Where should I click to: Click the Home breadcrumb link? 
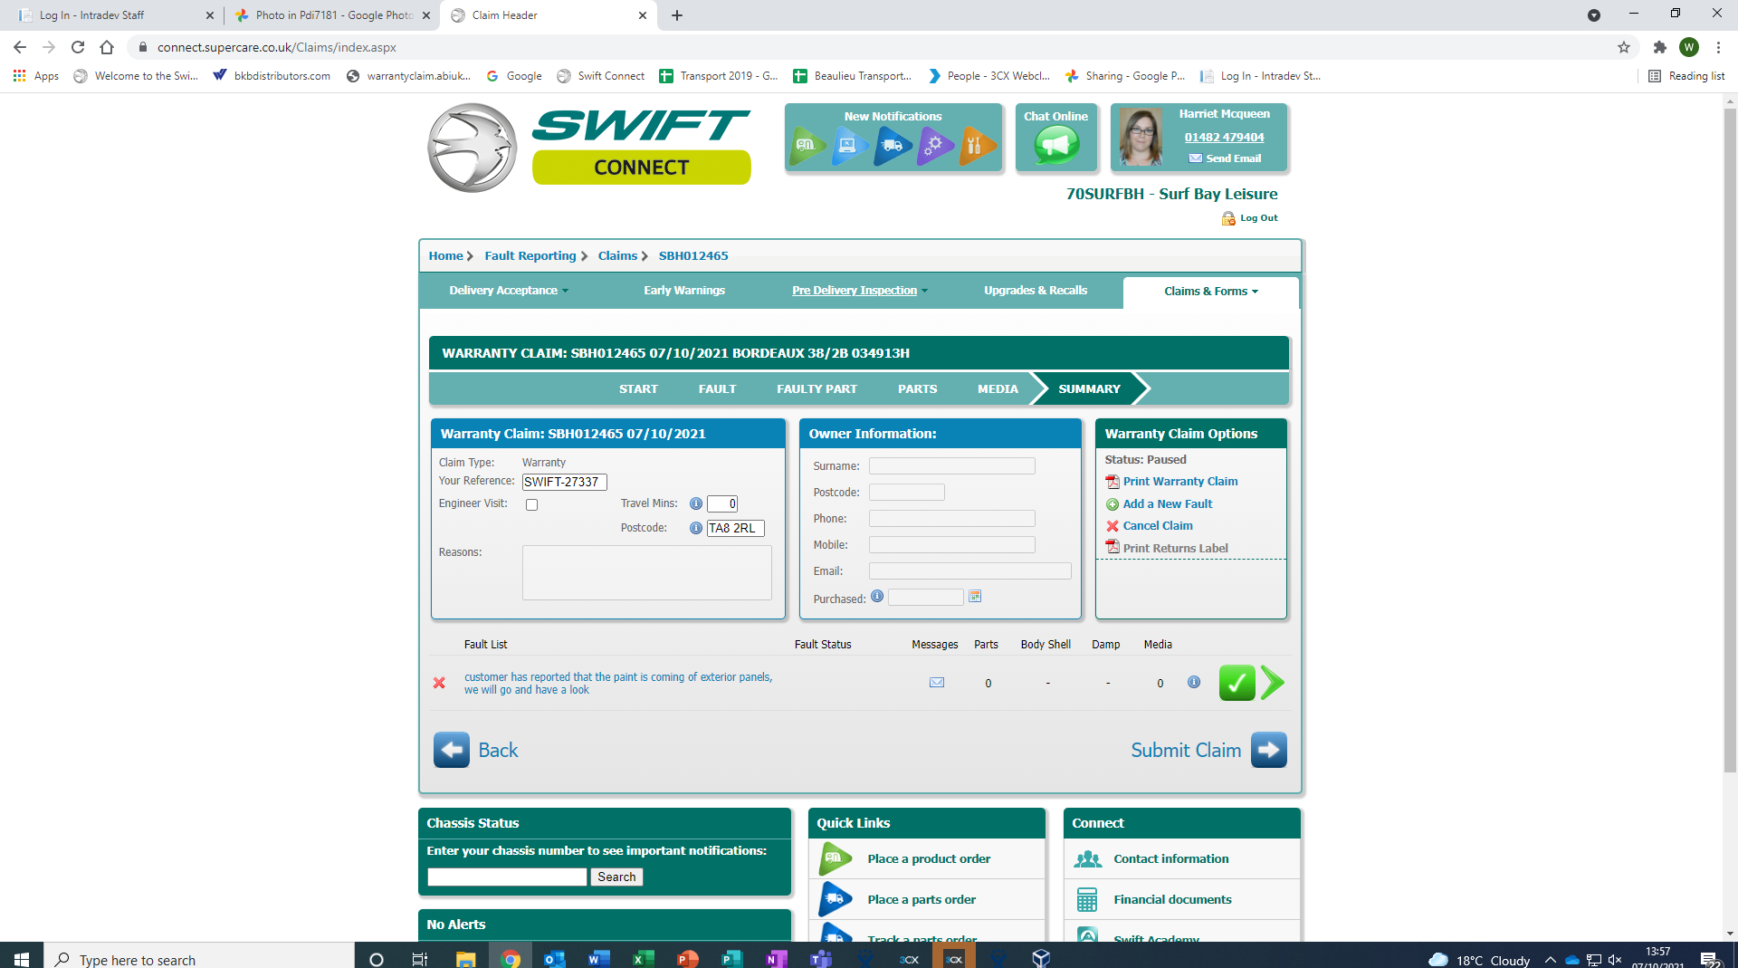coord(445,256)
